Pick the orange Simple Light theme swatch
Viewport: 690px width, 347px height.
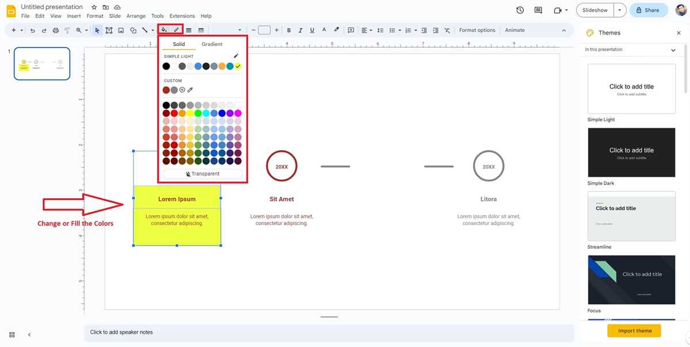tap(222, 66)
